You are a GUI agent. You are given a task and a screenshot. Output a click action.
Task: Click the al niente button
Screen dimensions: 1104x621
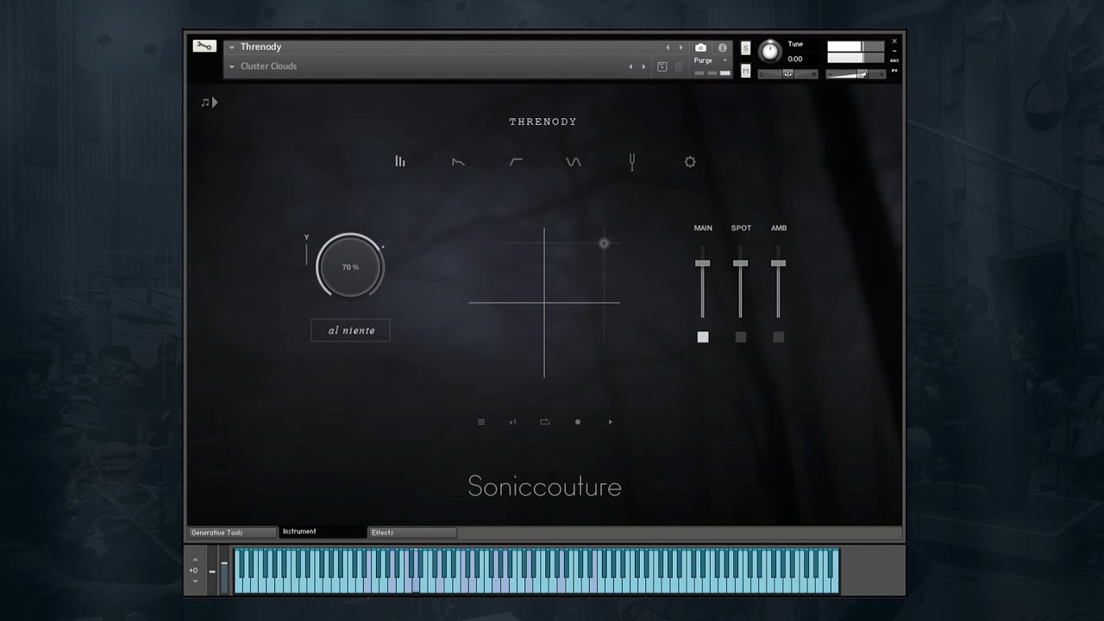[351, 330]
